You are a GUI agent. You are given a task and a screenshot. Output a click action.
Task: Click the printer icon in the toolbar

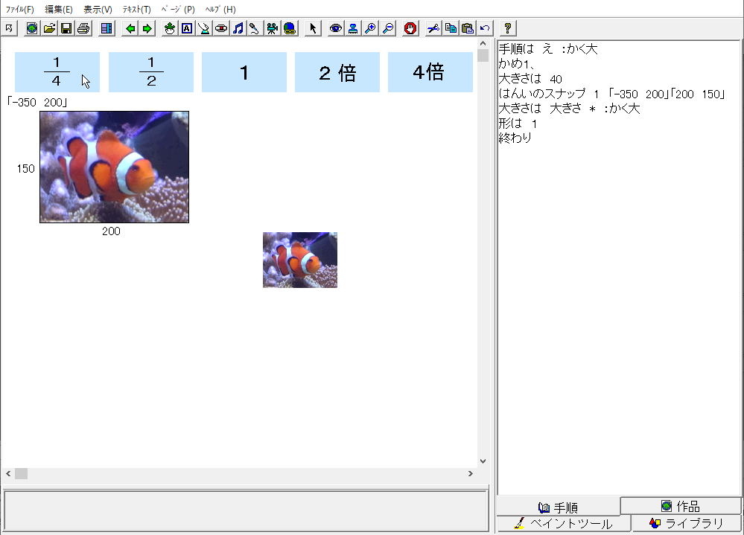pyautogui.click(x=83, y=28)
